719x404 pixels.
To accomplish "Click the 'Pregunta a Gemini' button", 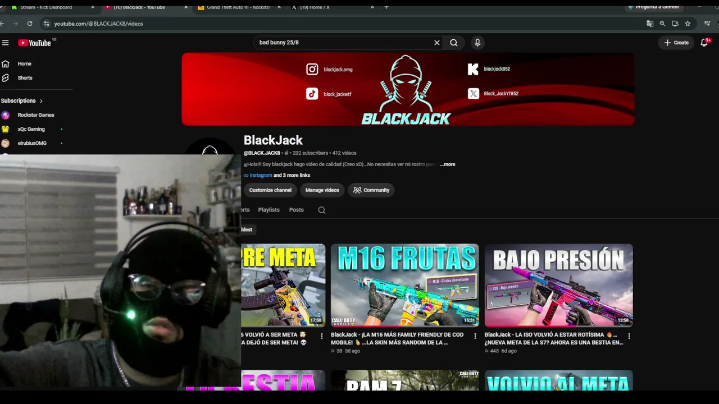I will coord(653,7).
